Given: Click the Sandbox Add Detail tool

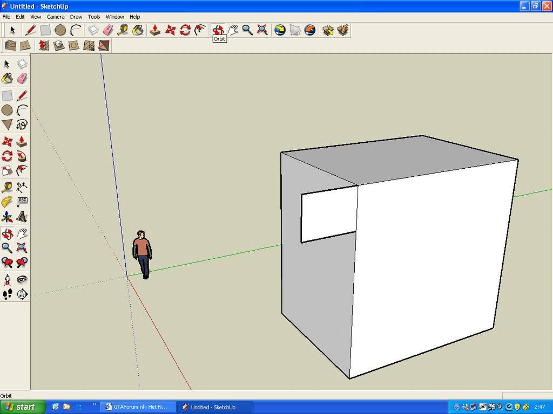Looking at the screenshot, I should click(x=89, y=45).
